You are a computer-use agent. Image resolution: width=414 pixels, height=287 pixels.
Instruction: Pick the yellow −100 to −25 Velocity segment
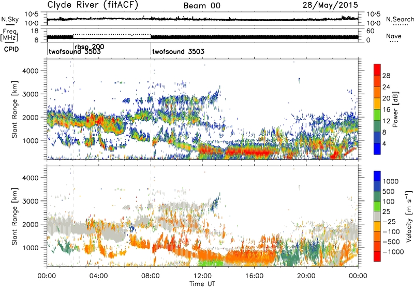(x=377, y=226)
